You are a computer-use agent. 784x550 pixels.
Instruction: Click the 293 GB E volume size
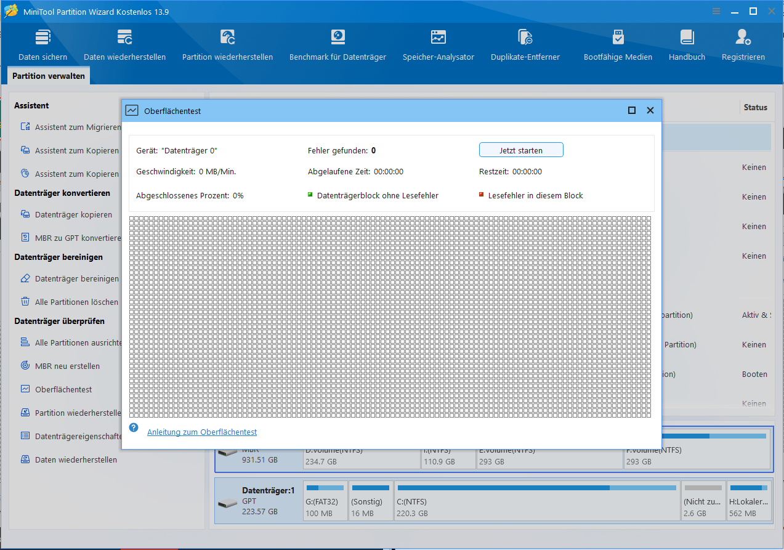click(x=491, y=462)
